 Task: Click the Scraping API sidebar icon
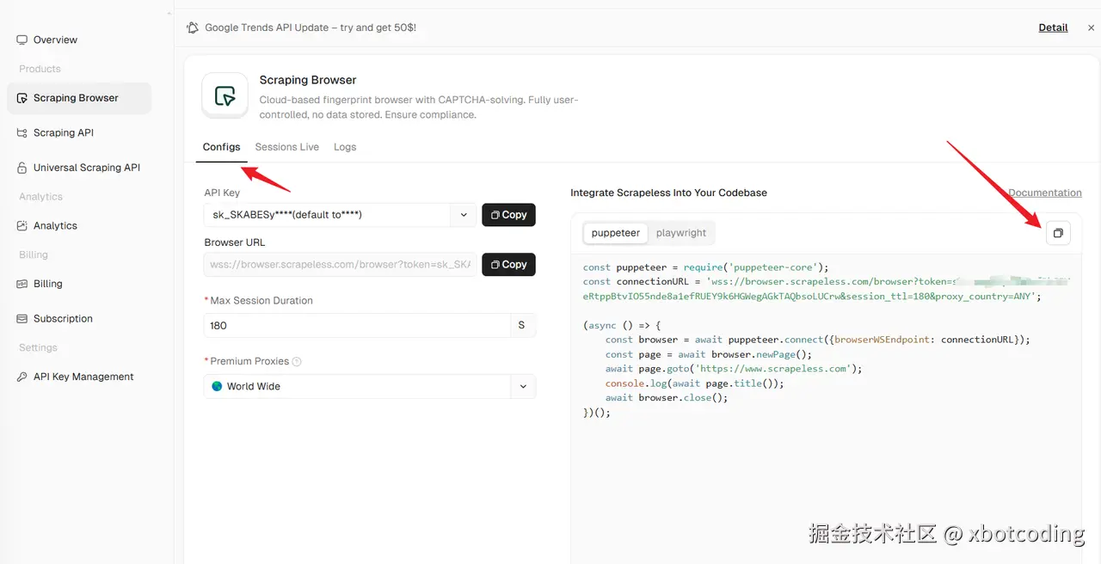(22, 133)
